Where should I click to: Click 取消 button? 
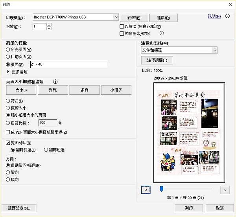pos(220,208)
